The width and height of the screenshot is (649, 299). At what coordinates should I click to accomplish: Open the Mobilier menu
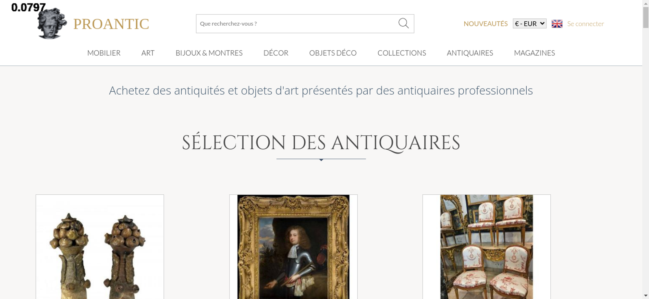tap(104, 53)
